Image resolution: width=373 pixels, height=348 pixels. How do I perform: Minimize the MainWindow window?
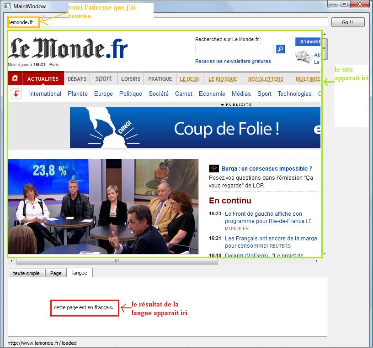click(x=334, y=4)
